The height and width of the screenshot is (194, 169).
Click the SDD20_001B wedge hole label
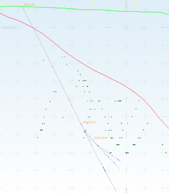(x=100, y=138)
